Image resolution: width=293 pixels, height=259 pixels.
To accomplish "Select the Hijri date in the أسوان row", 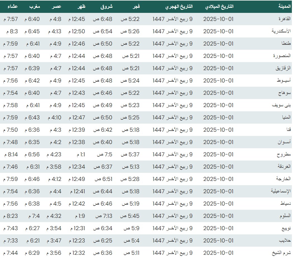I will (172, 142).
